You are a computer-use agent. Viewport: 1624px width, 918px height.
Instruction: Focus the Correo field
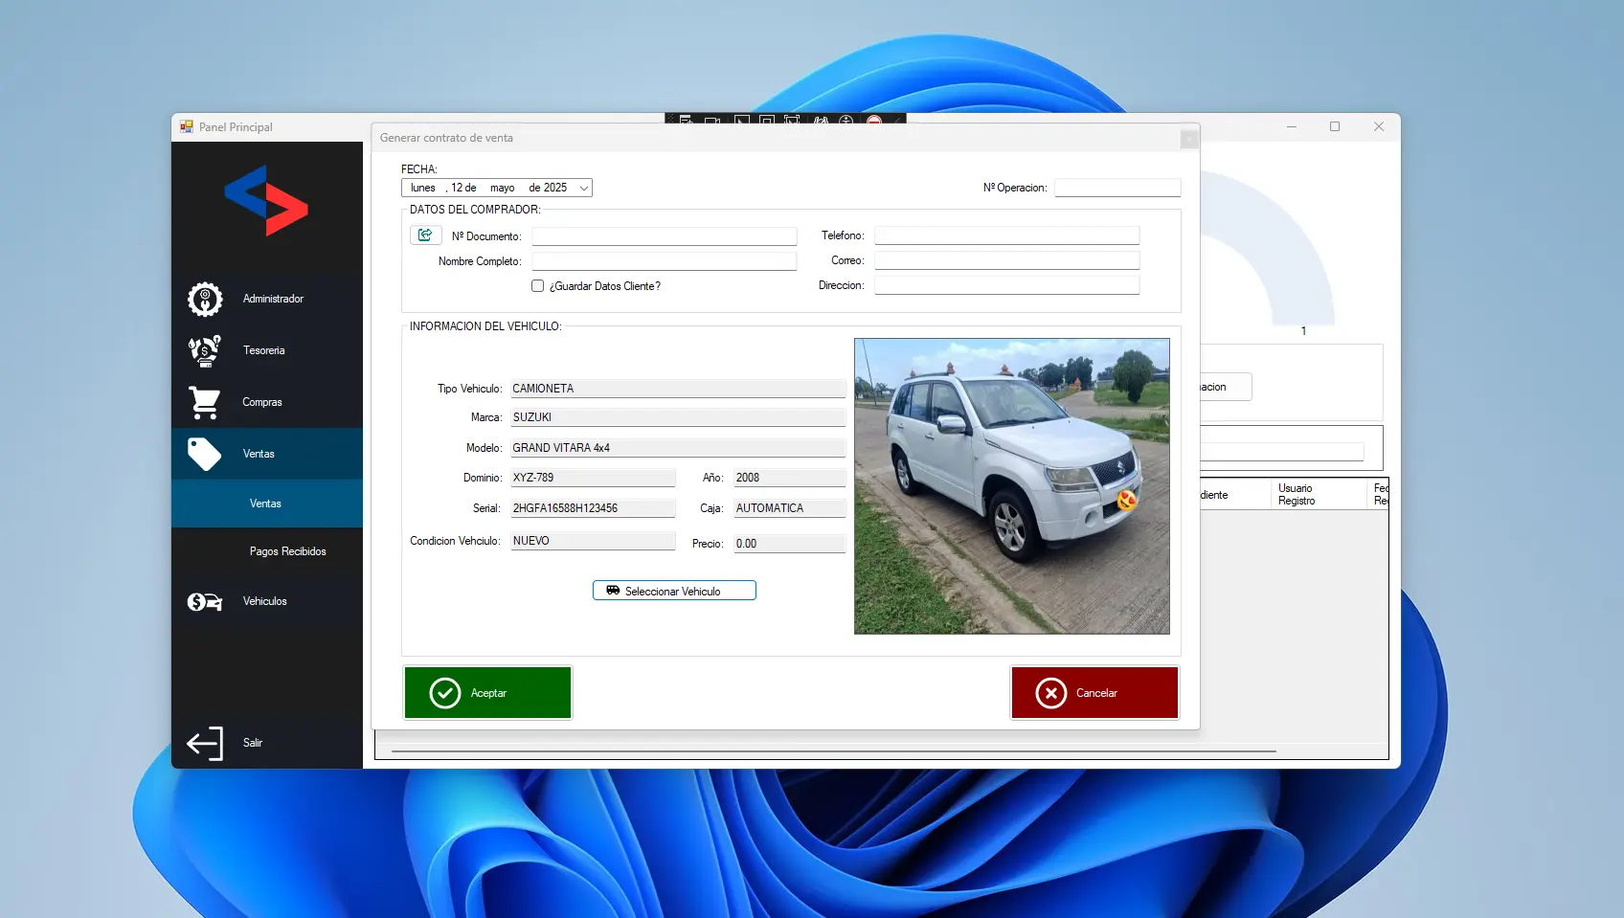1006,260
